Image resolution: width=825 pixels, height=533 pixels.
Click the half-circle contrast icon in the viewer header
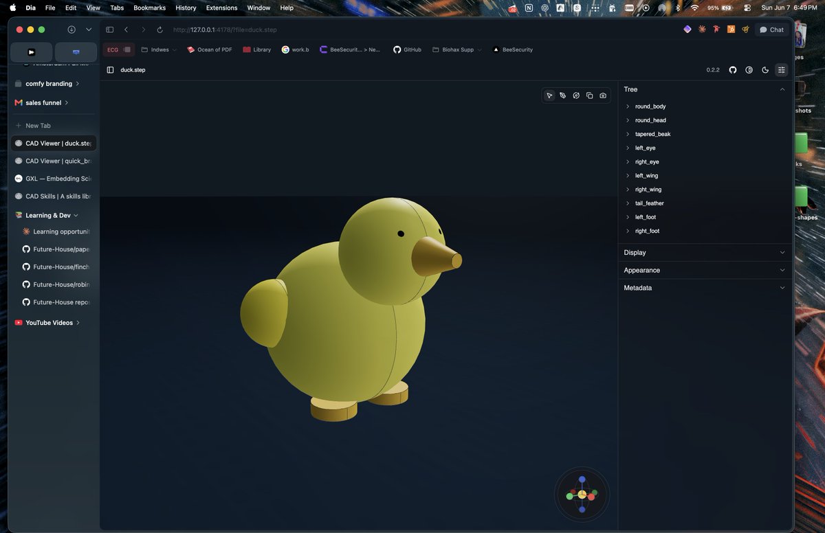(749, 70)
